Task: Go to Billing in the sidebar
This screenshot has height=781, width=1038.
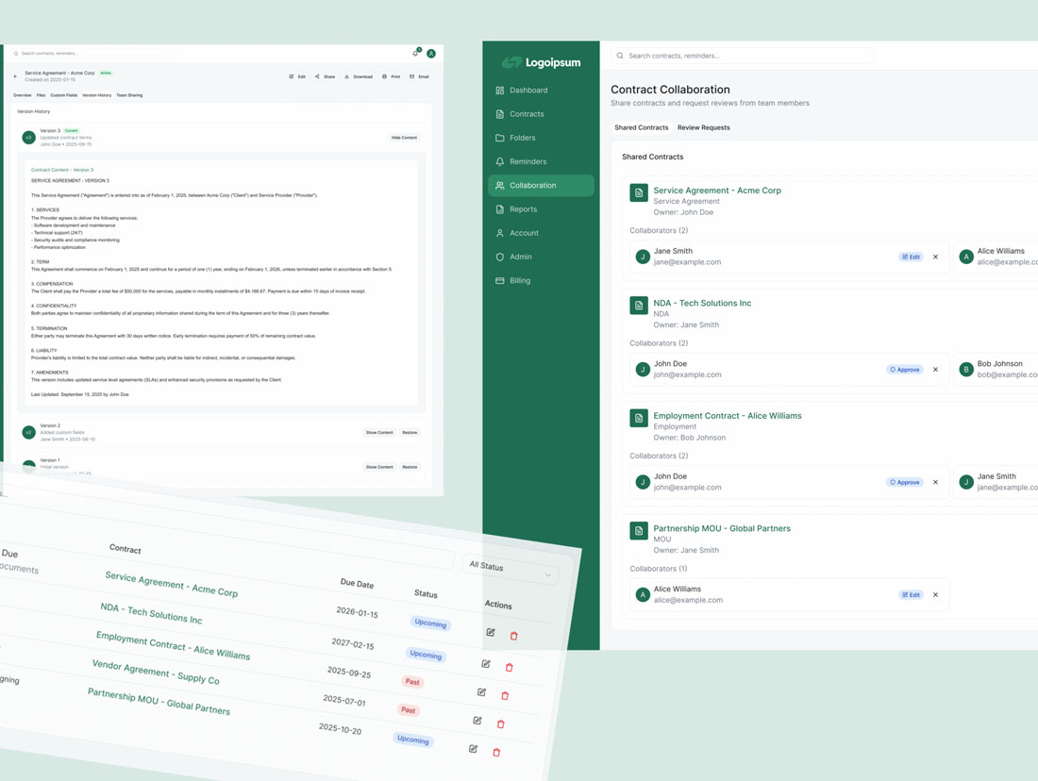Action: (x=519, y=280)
